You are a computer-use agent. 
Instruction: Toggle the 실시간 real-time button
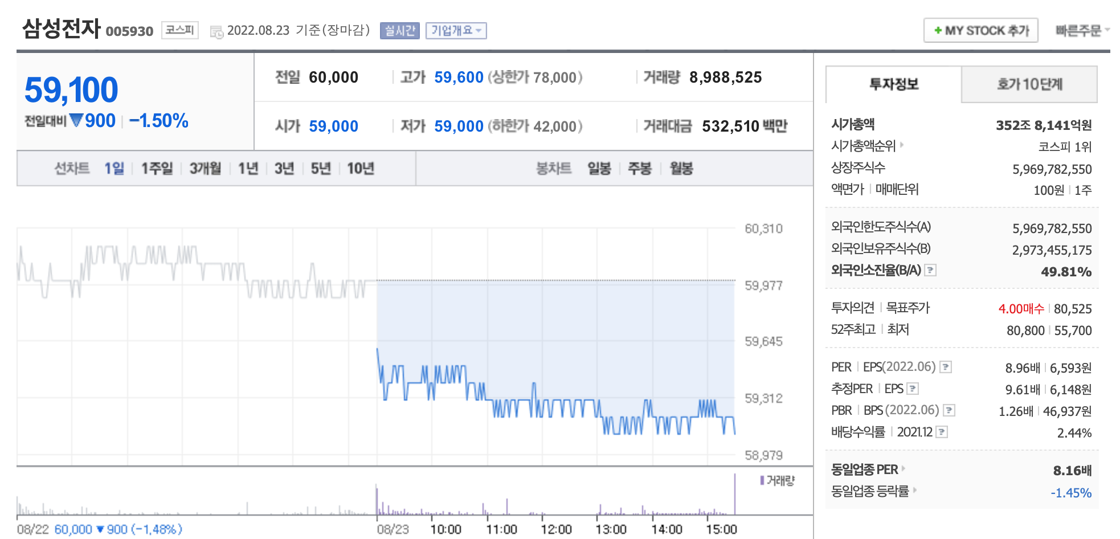coord(400,31)
